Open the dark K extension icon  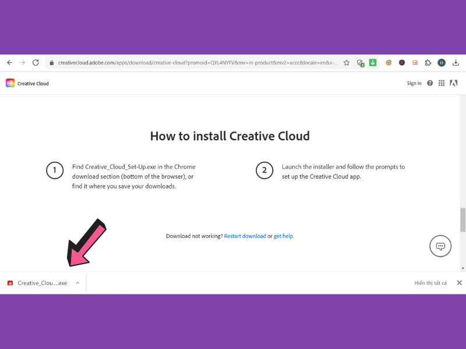coord(402,62)
